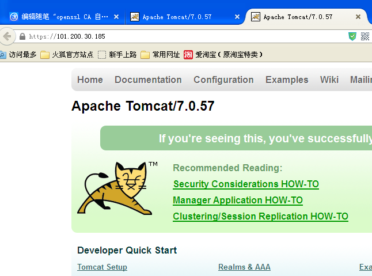The width and height of the screenshot is (372, 276).
Task: Open Security Considerations HOW-TO link
Action: point(246,184)
